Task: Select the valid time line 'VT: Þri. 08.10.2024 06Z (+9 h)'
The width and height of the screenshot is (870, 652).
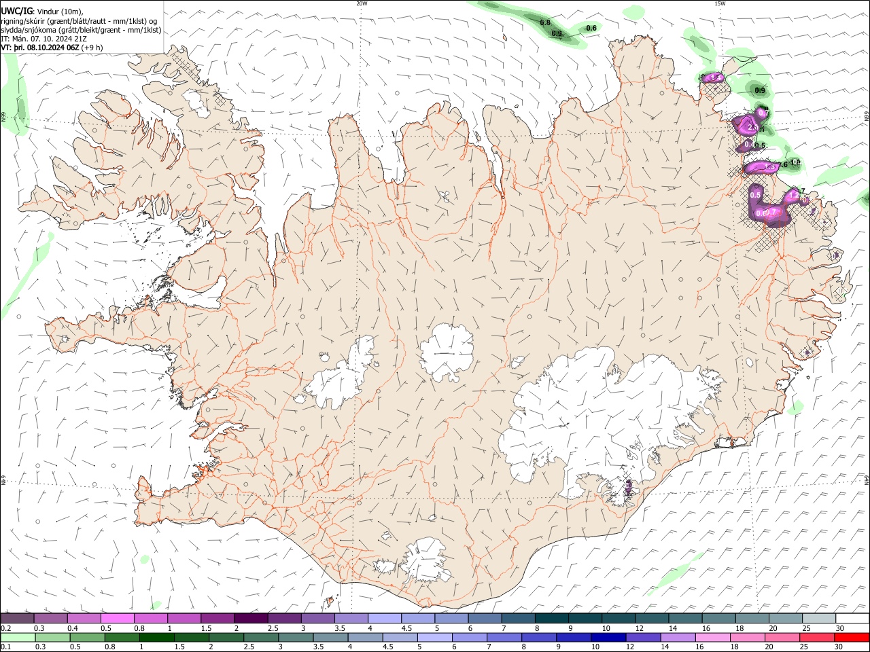Action: (x=52, y=48)
